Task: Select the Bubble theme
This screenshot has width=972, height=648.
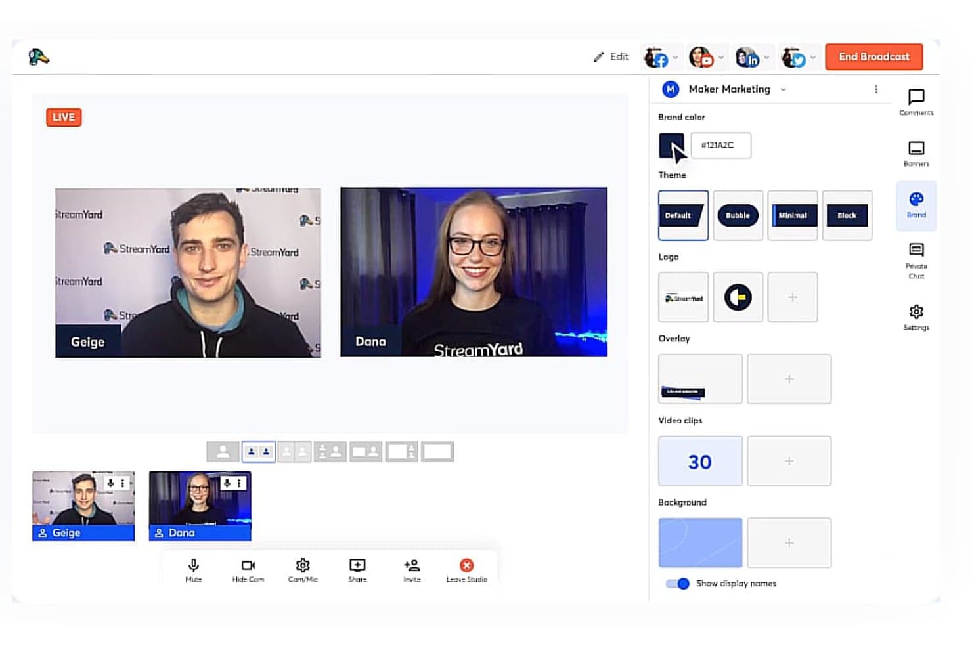Action: tap(738, 215)
